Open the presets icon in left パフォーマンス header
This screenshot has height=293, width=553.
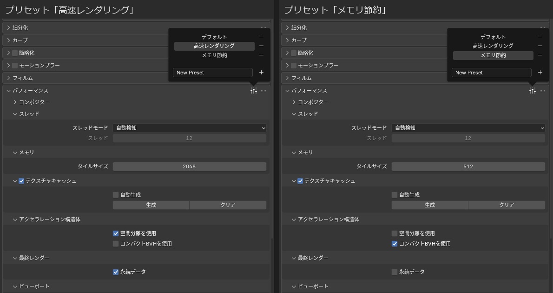254,91
